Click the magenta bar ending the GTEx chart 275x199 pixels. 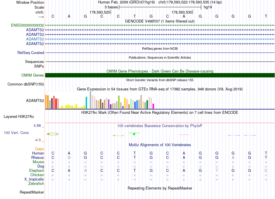coord(153,106)
